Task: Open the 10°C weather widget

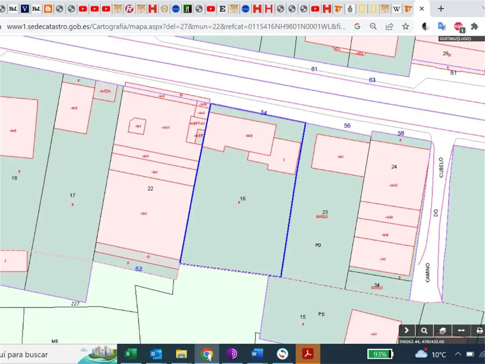Action: coord(431,354)
